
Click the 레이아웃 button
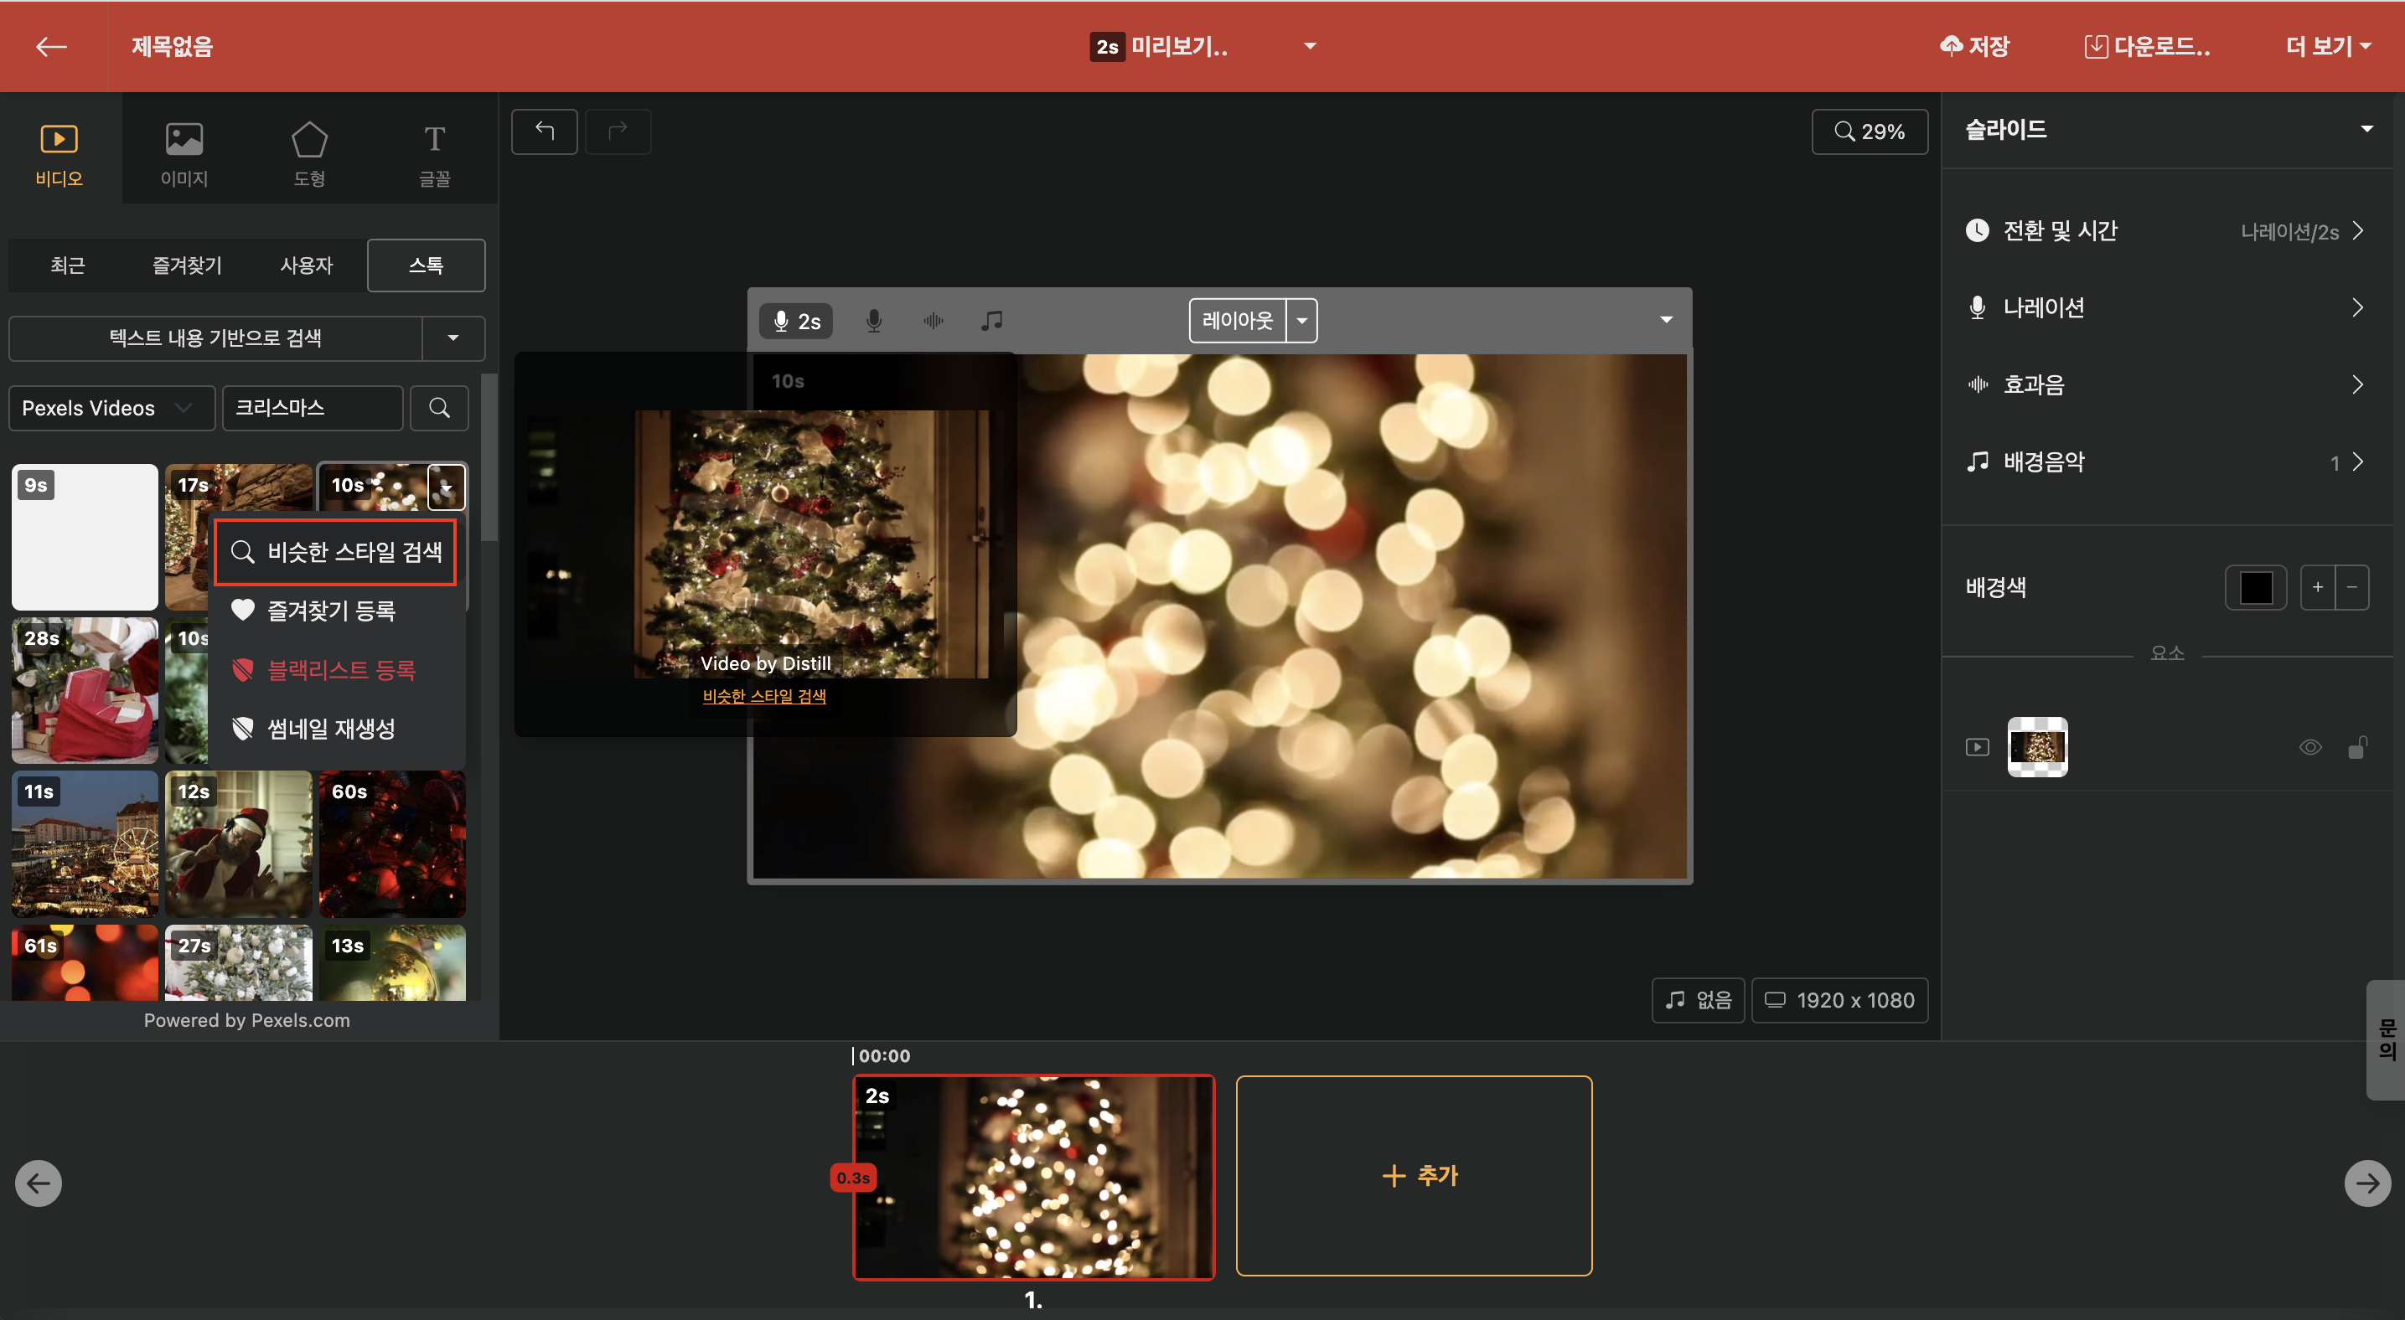tap(1237, 320)
